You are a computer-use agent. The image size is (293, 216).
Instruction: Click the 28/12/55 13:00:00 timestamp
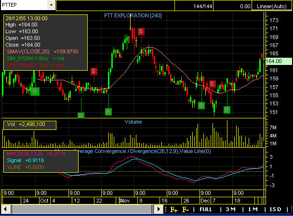pyautogui.click(x=27, y=18)
